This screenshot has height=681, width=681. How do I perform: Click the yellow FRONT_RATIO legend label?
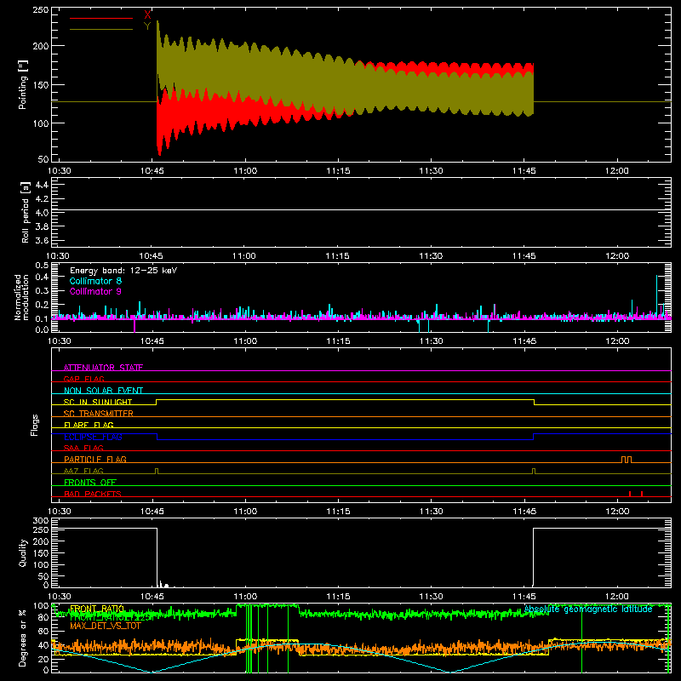click(97, 609)
